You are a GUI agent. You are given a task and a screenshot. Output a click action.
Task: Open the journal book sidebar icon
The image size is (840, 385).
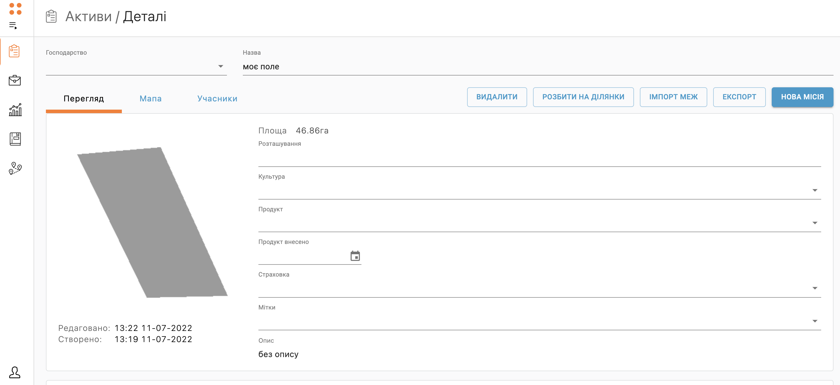pyautogui.click(x=15, y=139)
